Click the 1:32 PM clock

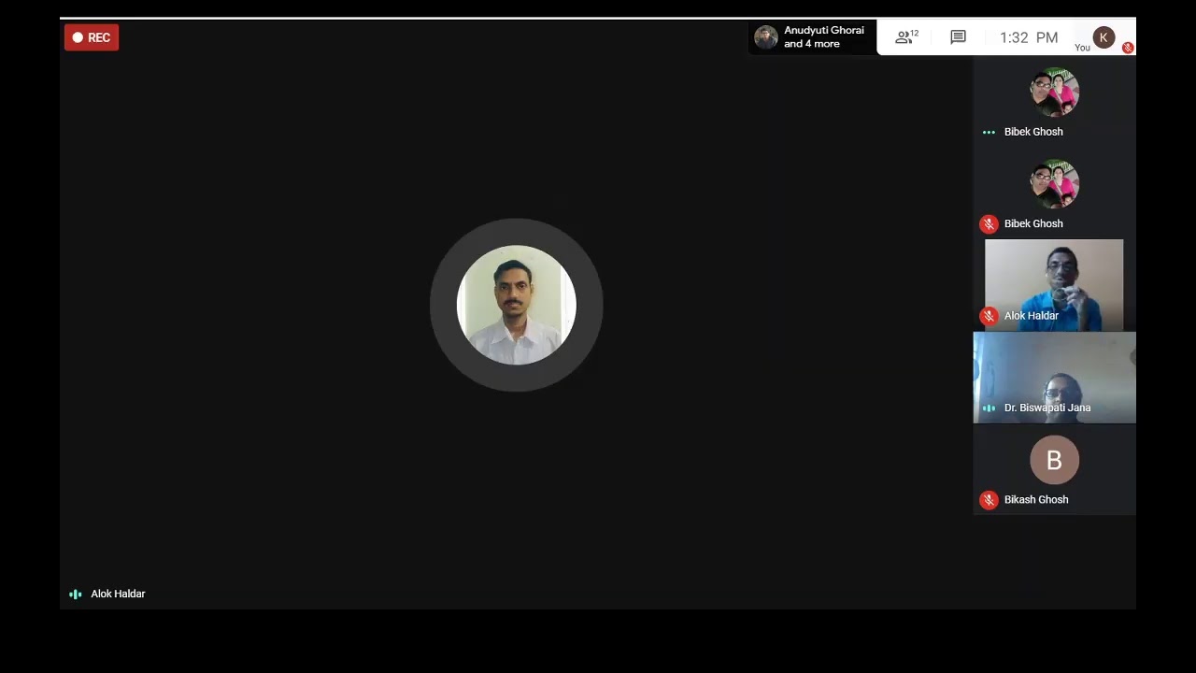tap(1029, 37)
